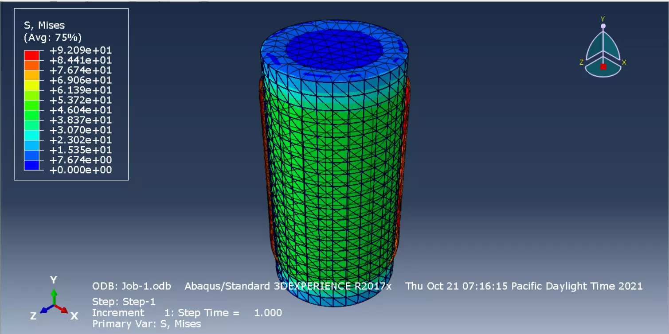Viewport: 669px width, 334px height.
Task: Click the (Avg: 75%) legend label
Action: coord(52,37)
